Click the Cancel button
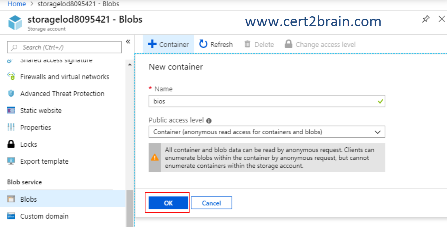Screen dimensions: 447x227 pyautogui.click(x=211, y=203)
